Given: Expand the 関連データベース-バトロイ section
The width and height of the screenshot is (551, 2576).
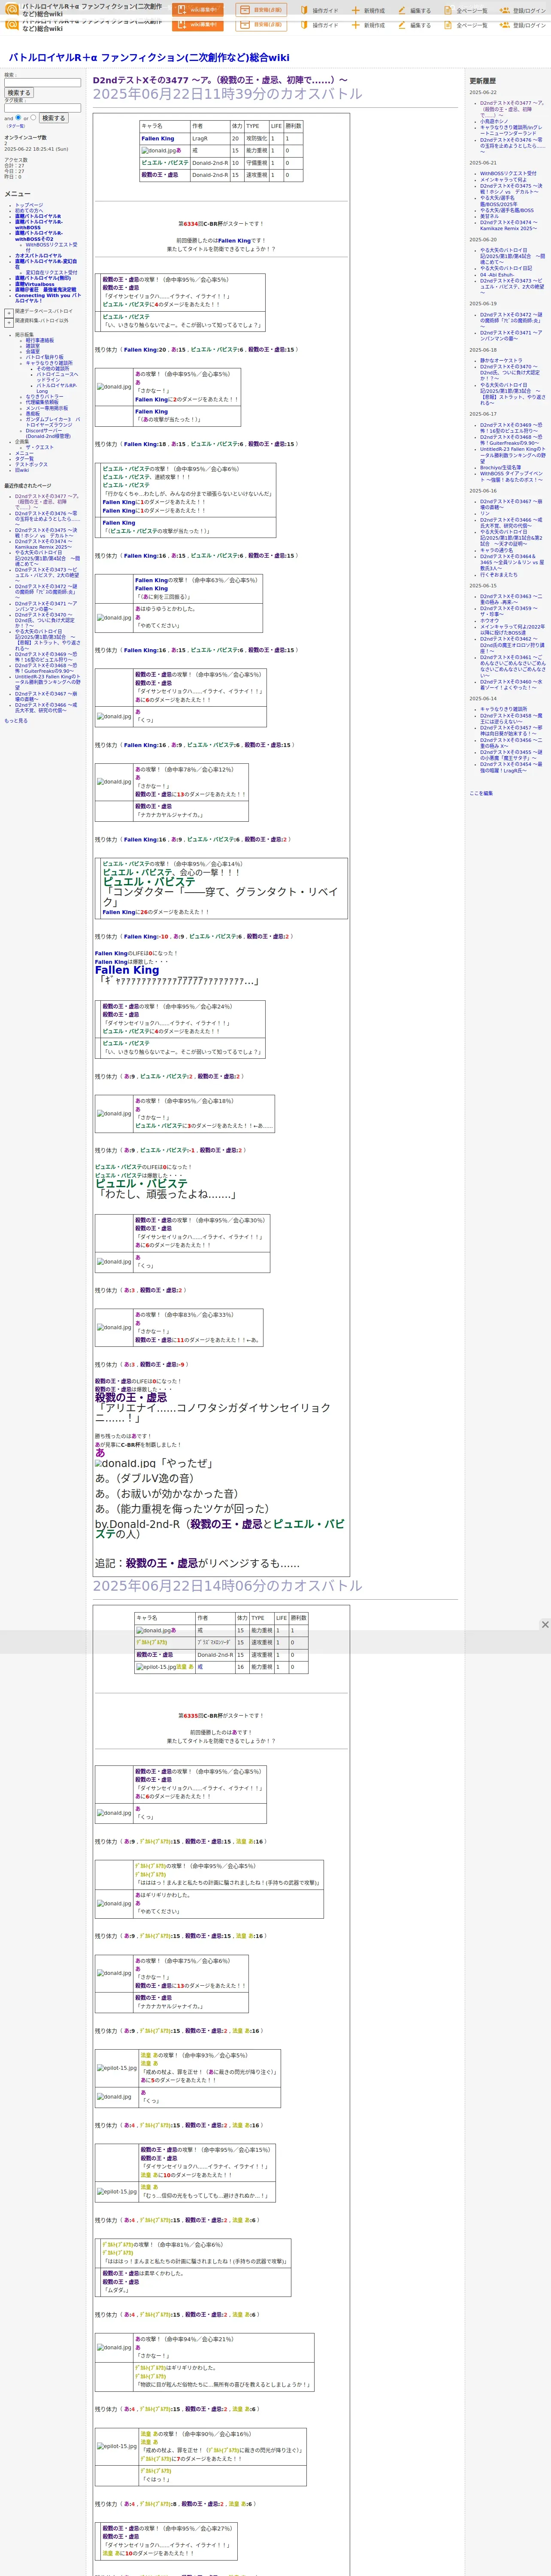Looking at the screenshot, I should (9, 313).
